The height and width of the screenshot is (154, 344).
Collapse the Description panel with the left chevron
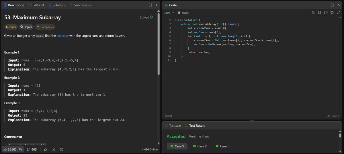tap(157, 5)
